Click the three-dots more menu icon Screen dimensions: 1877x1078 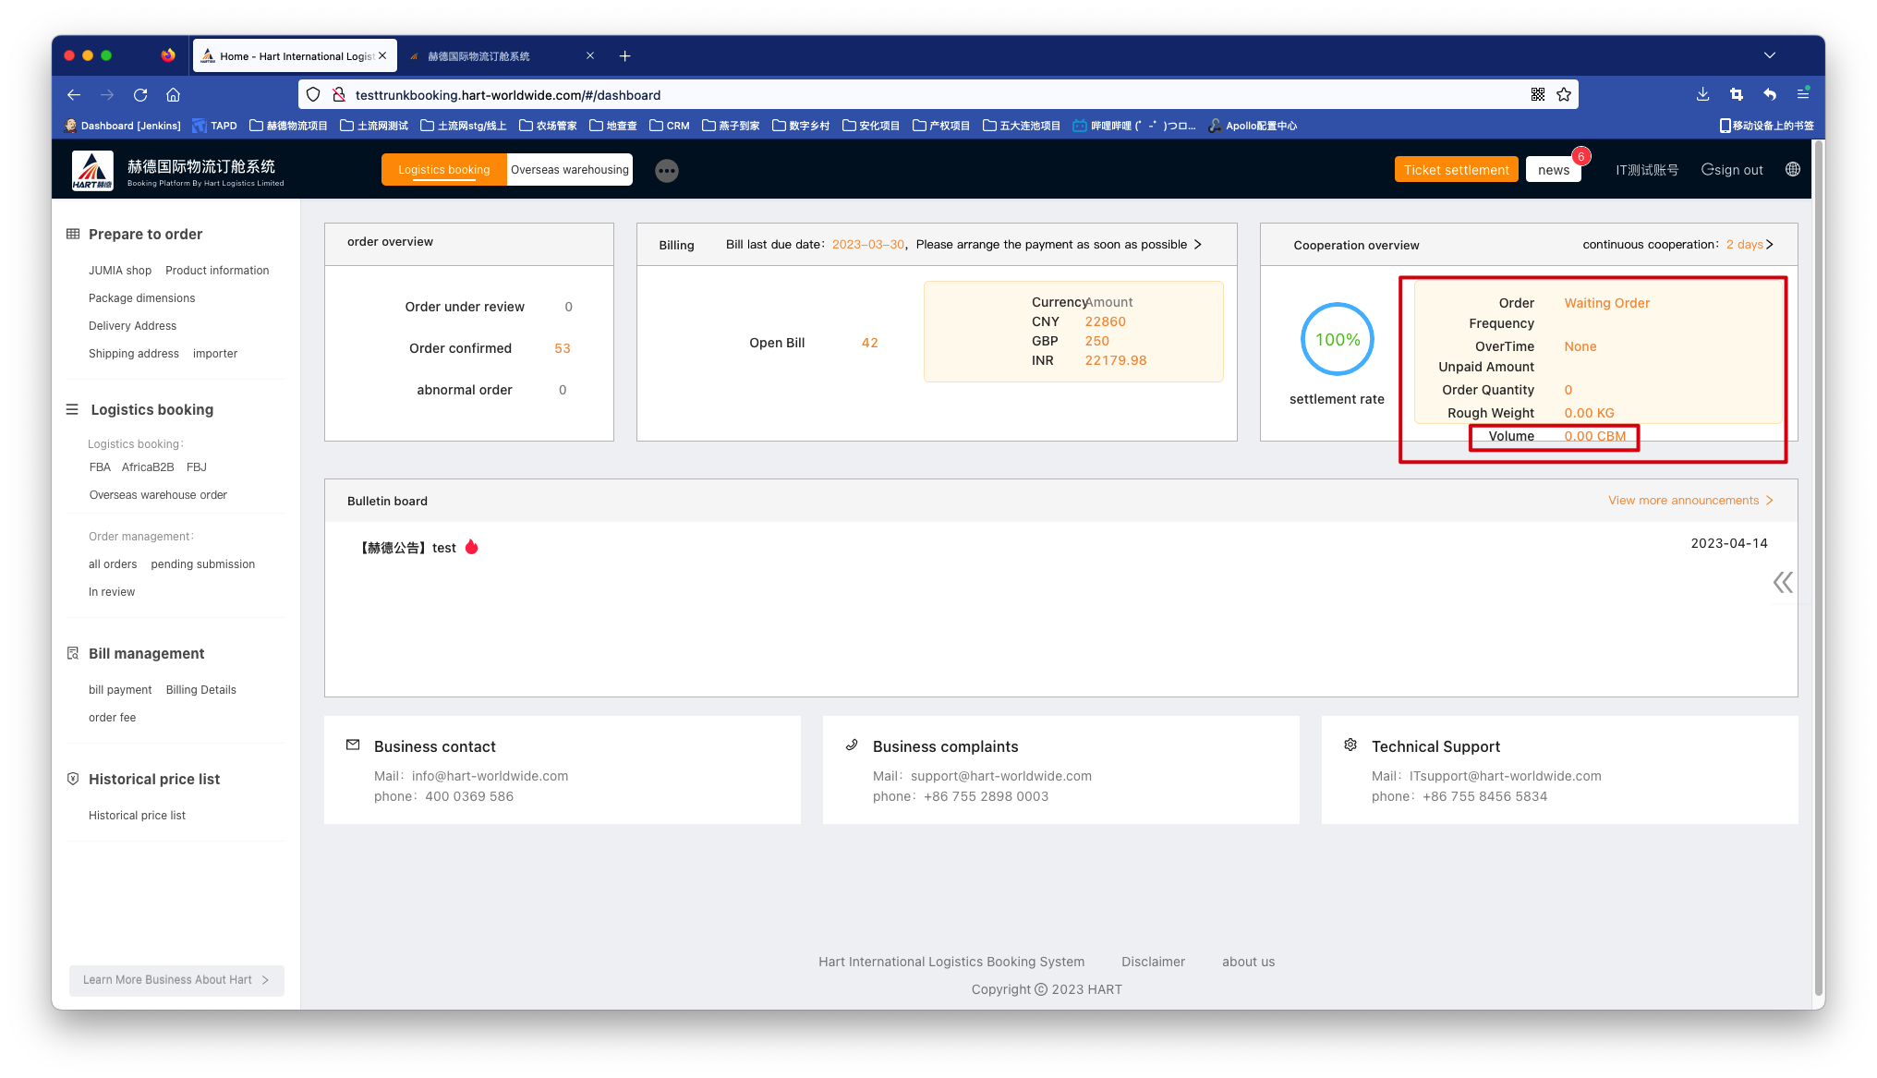667,171
